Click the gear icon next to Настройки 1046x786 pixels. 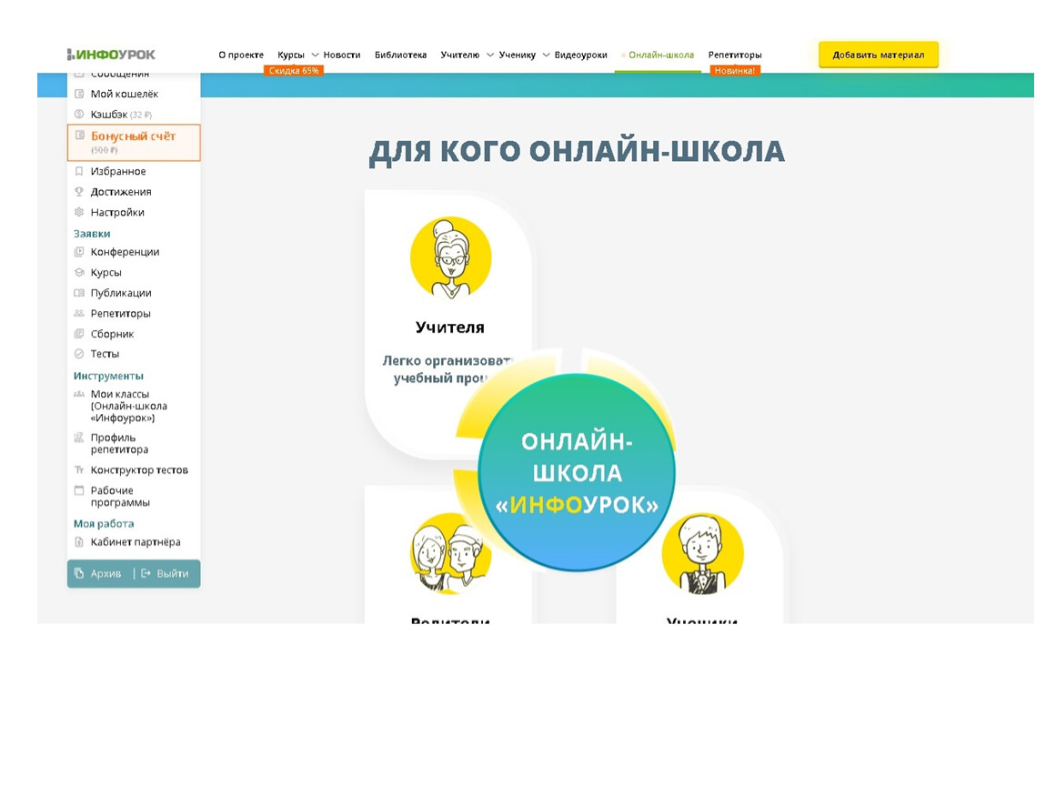(79, 212)
